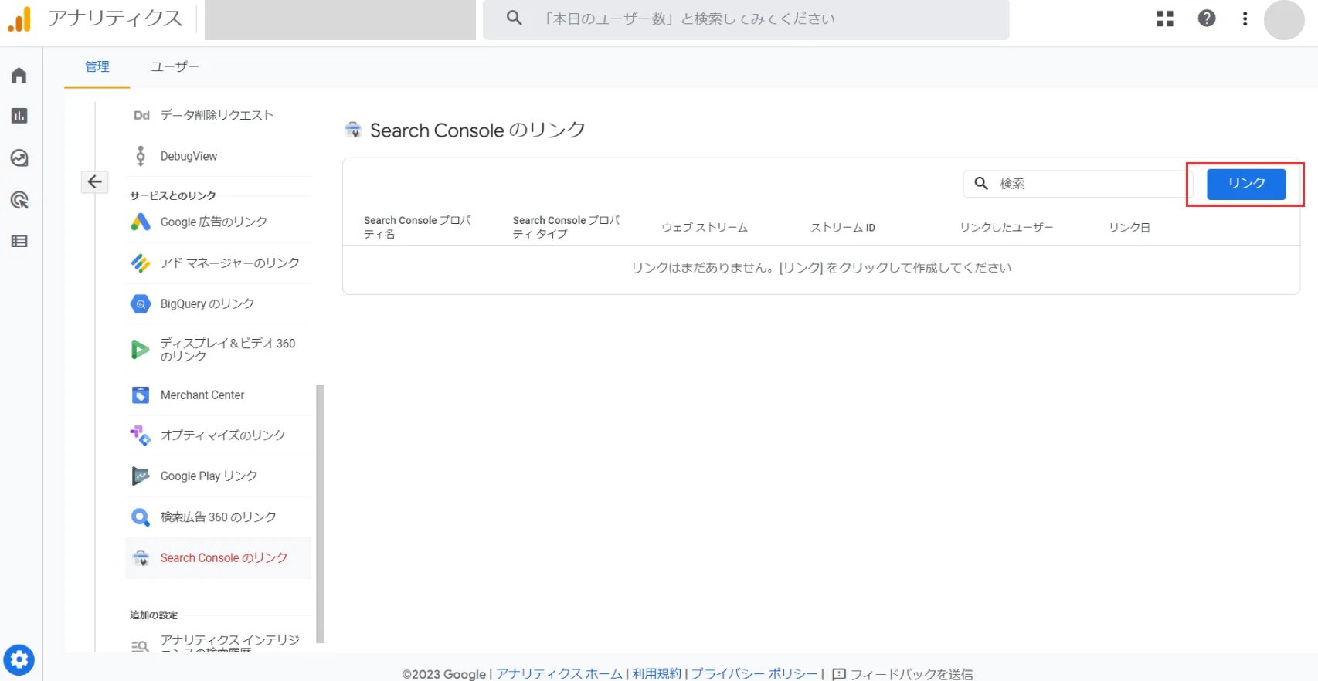Image resolution: width=1318 pixels, height=681 pixels.
Task: Click the Google Ads link icon
Action: (141, 222)
